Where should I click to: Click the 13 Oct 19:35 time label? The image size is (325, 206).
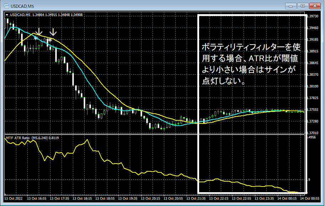[x=128, y=199]
